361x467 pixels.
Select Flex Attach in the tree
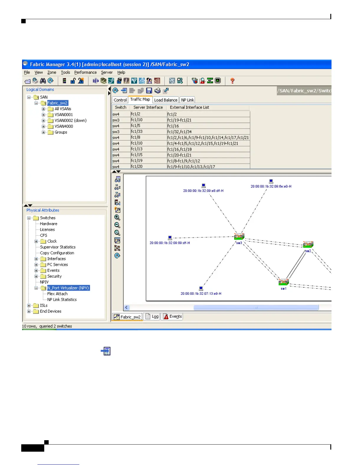(58, 294)
